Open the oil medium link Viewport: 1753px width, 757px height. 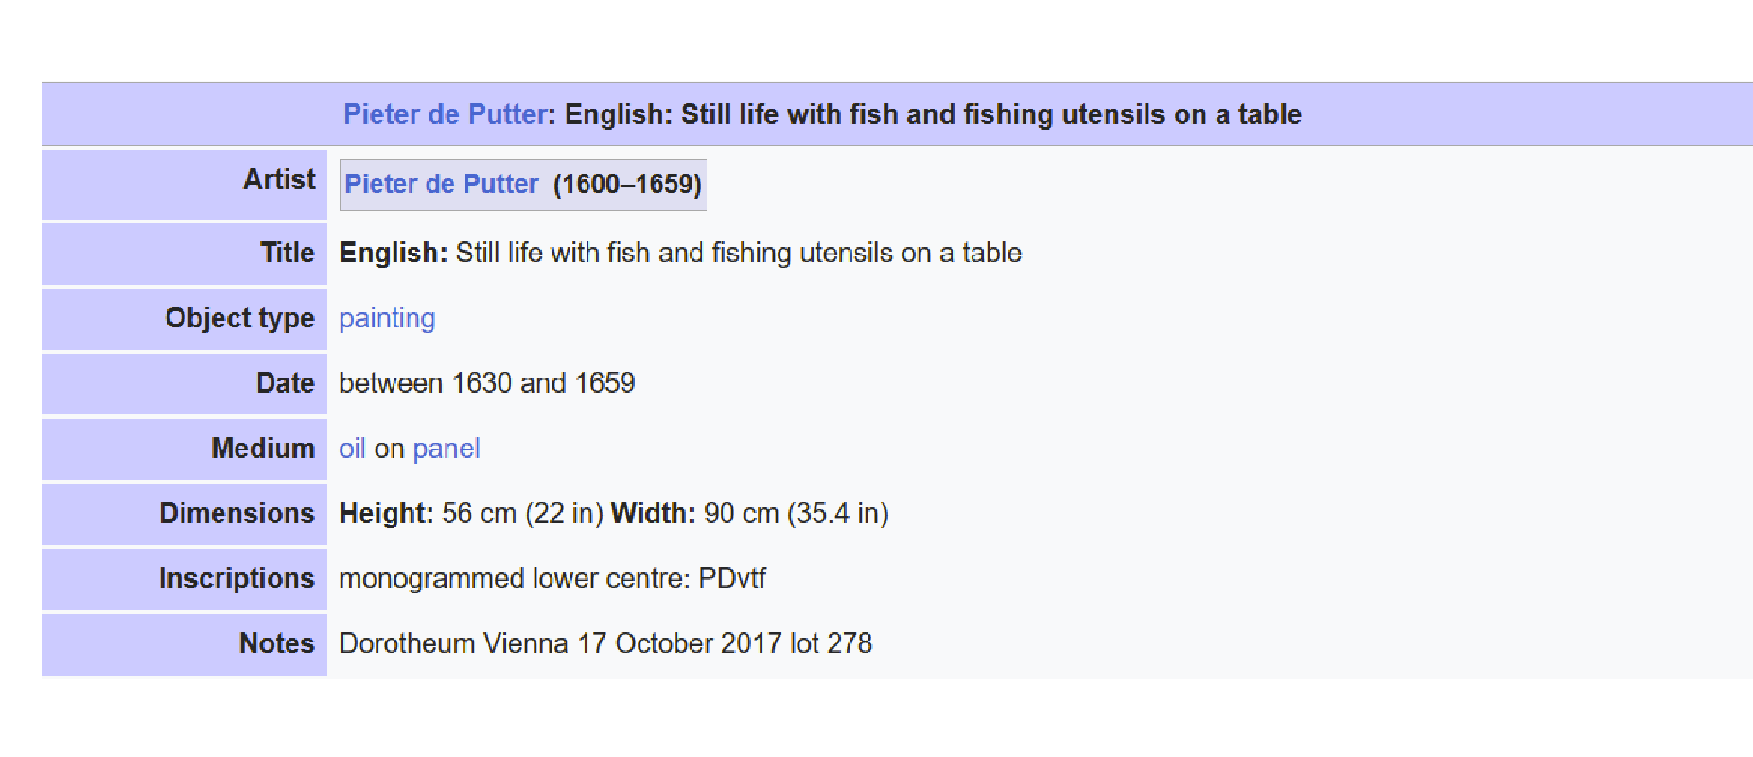pyautogui.click(x=352, y=449)
